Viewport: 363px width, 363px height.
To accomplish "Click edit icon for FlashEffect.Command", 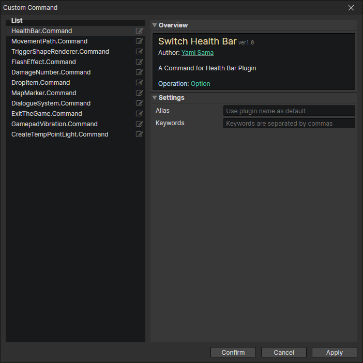I will (139, 62).
